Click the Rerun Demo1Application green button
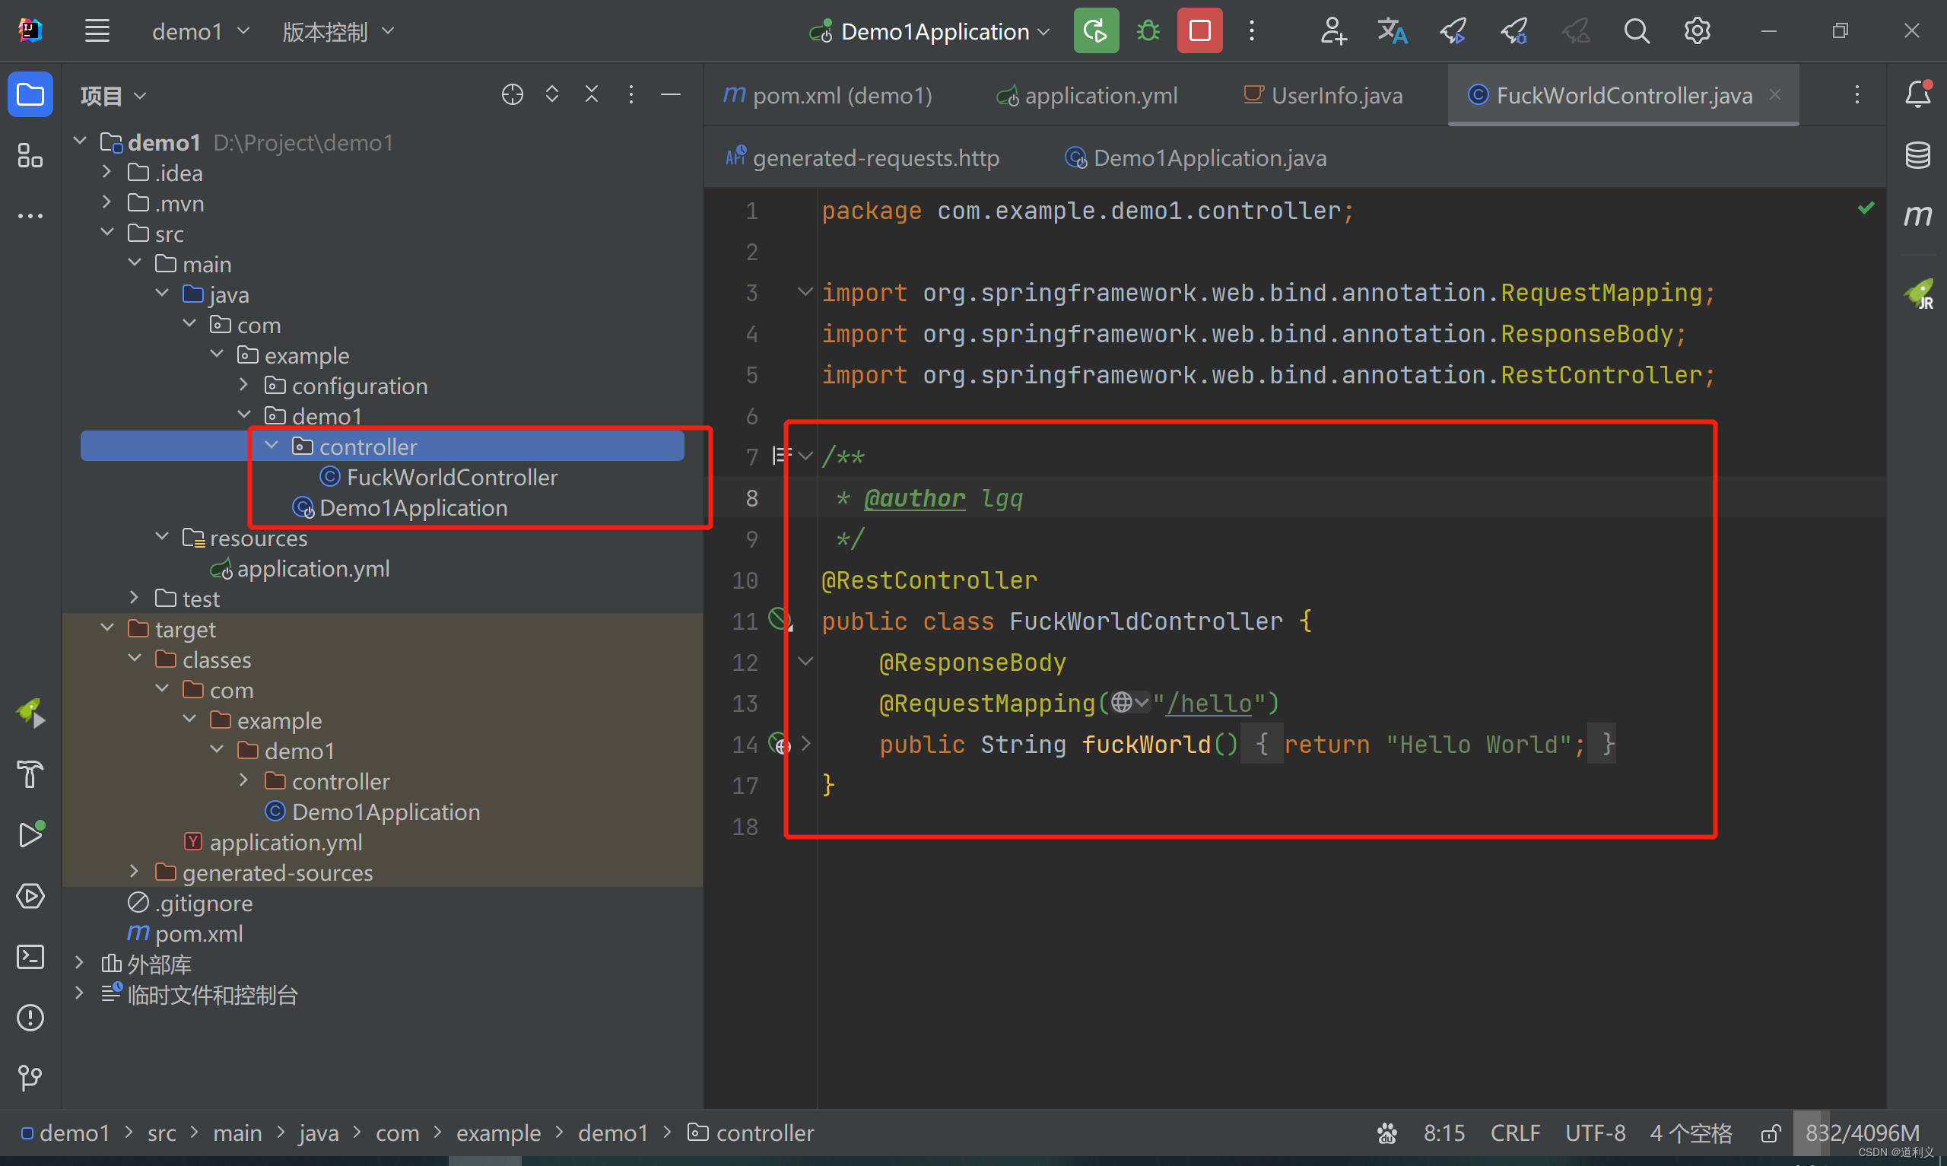This screenshot has width=1947, height=1166. pos(1096,31)
